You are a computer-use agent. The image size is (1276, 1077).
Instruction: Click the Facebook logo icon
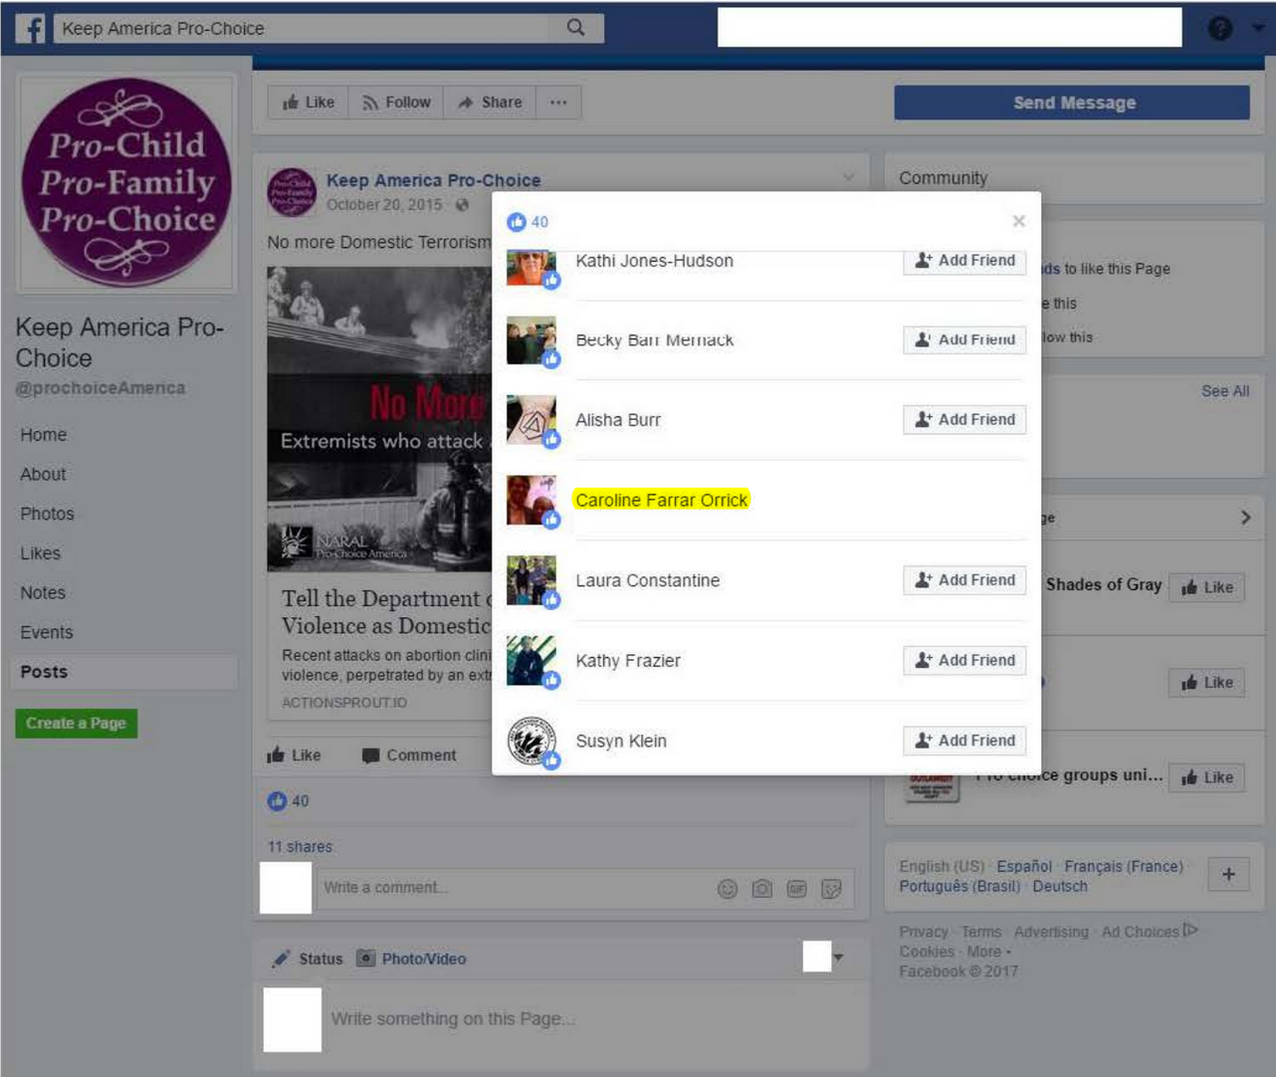(x=30, y=28)
